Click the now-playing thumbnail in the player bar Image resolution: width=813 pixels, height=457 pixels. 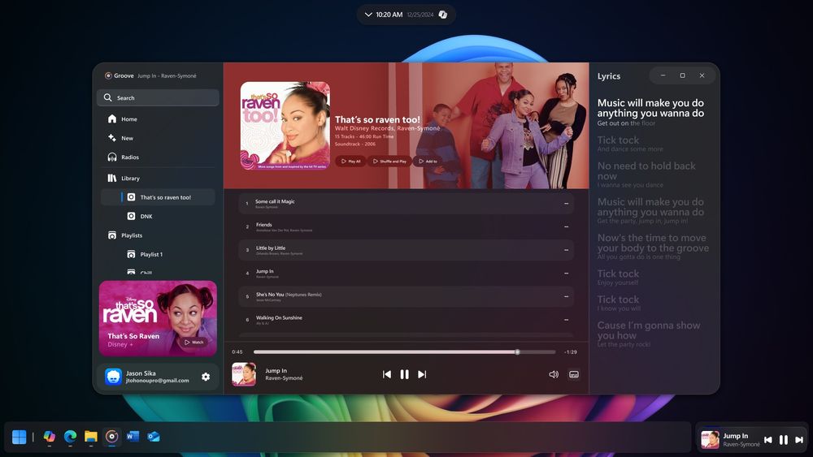point(244,374)
